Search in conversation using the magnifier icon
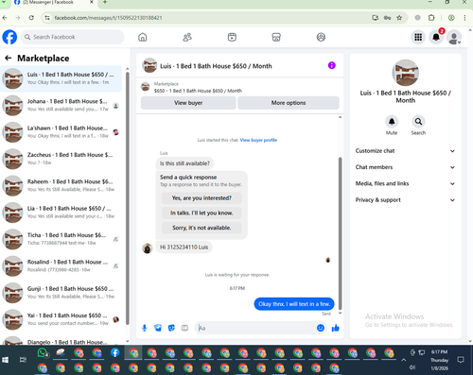 tap(418, 122)
